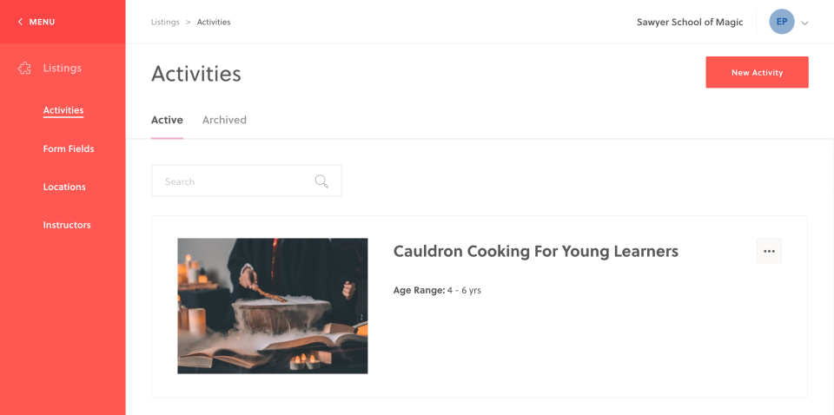Go to Locations in the sidebar

point(64,187)
